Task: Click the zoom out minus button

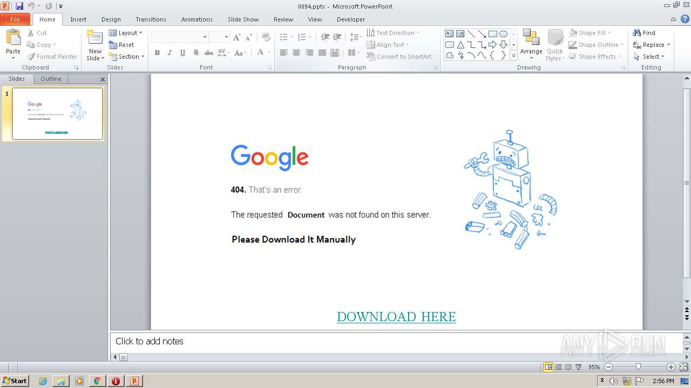Action: [x=608, y=367]
